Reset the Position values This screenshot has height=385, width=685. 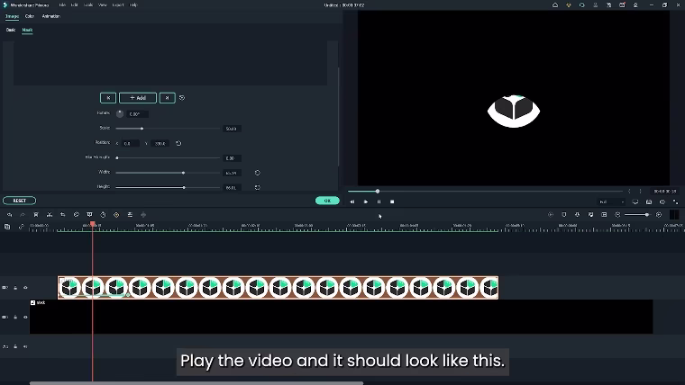tap(178, 143)
